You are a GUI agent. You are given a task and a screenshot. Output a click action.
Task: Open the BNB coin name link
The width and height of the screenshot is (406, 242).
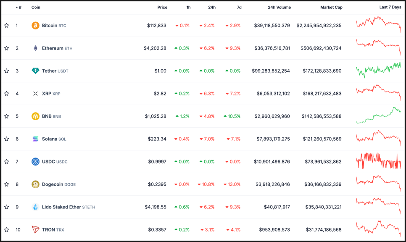pos(52,116)
